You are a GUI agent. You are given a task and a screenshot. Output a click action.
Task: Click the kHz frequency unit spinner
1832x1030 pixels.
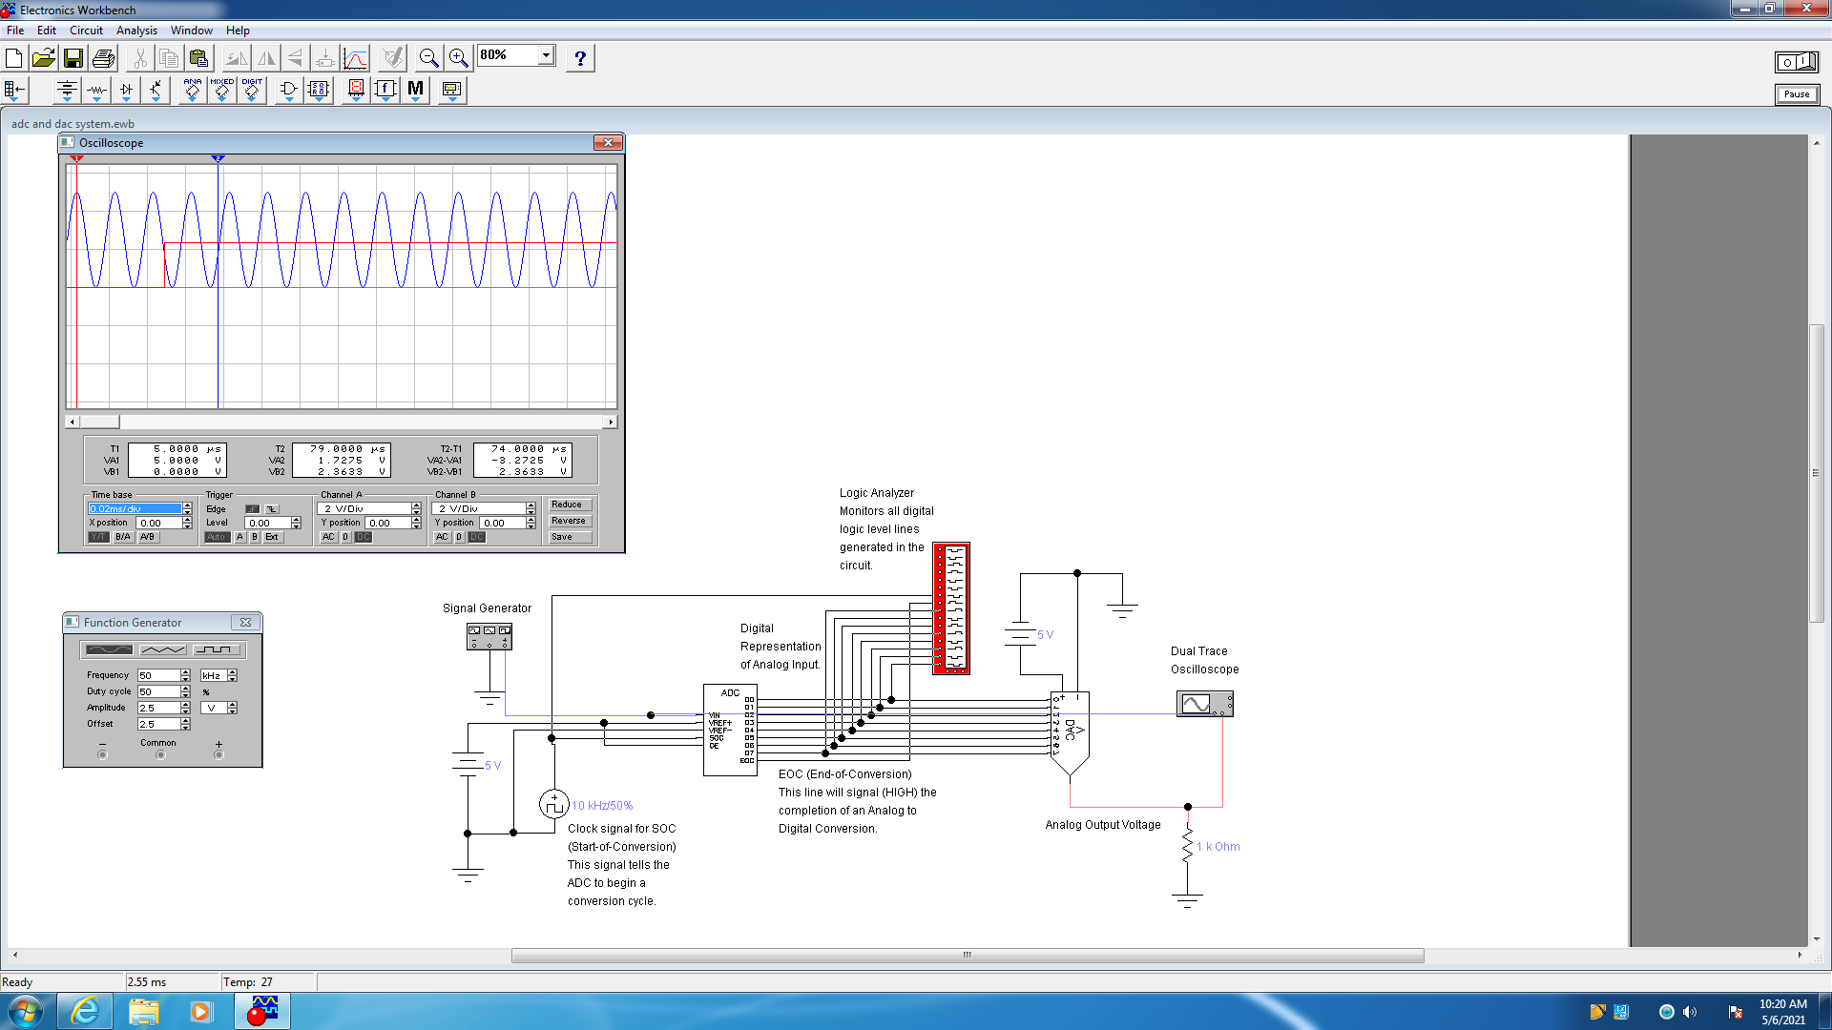(x=232, y=675)
